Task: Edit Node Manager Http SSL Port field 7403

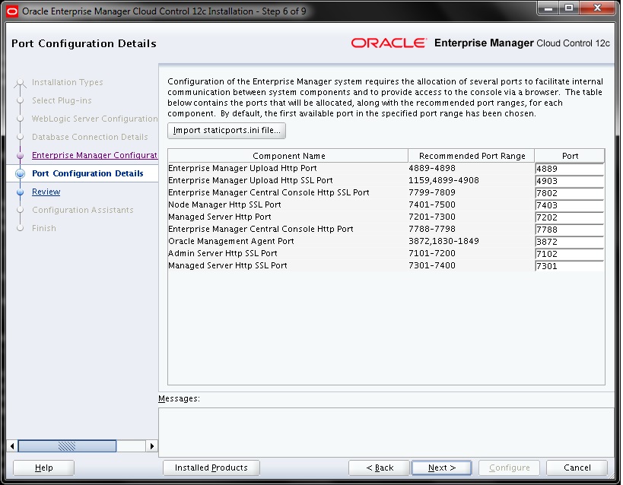Action: 569,205
